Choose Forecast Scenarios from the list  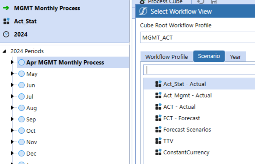(x=187, y=130)
